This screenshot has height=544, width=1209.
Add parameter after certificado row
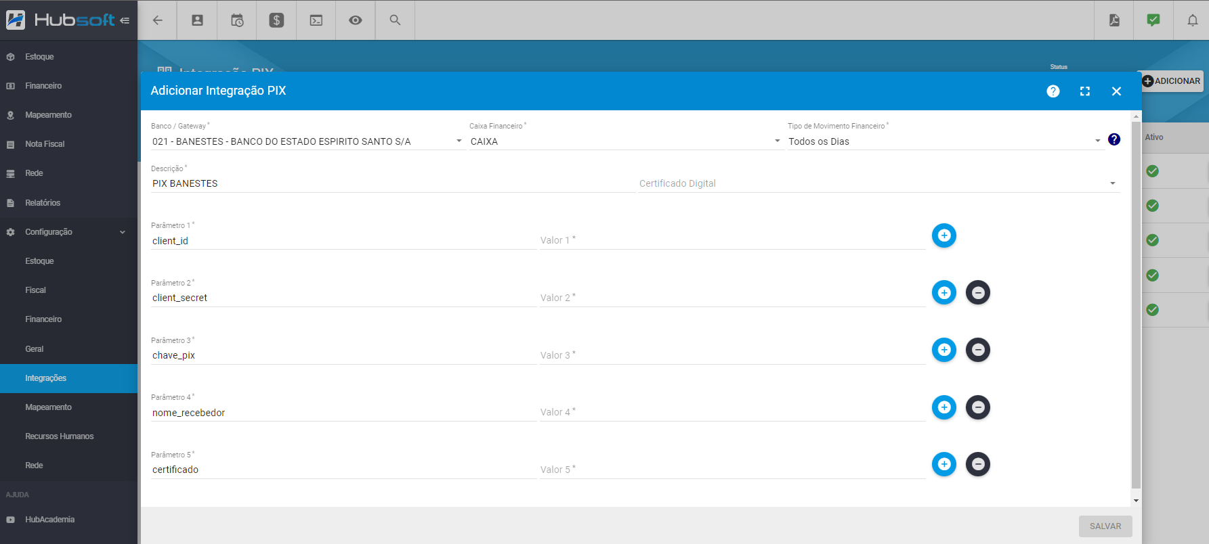944,464
